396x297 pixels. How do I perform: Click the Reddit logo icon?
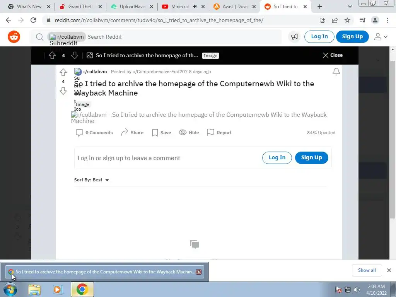click(14, 37)
